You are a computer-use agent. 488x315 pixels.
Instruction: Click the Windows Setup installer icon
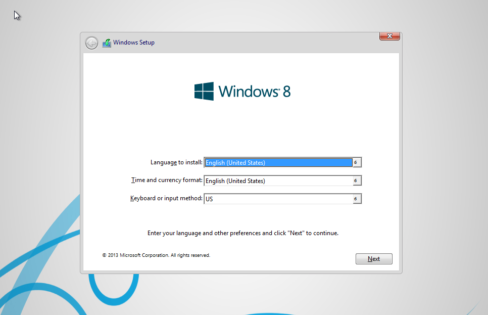tap(107, 42)
